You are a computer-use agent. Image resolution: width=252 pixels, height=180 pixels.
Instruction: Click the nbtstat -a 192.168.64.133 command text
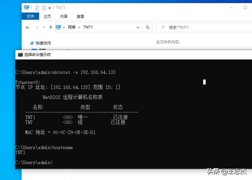pyautogui.click(x=84, y=72)
